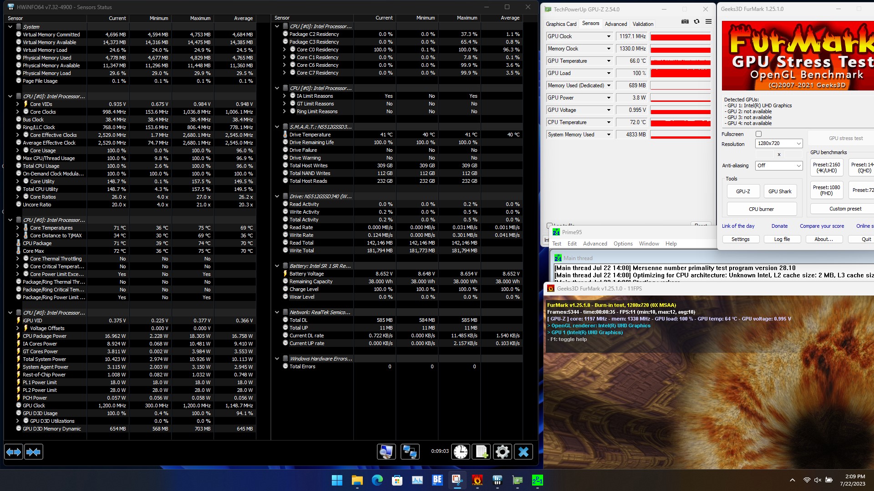This screenshot has width=874, height=491.
Task: Click the GPU-Z screenshot camera icon
Action: point(685,22)
